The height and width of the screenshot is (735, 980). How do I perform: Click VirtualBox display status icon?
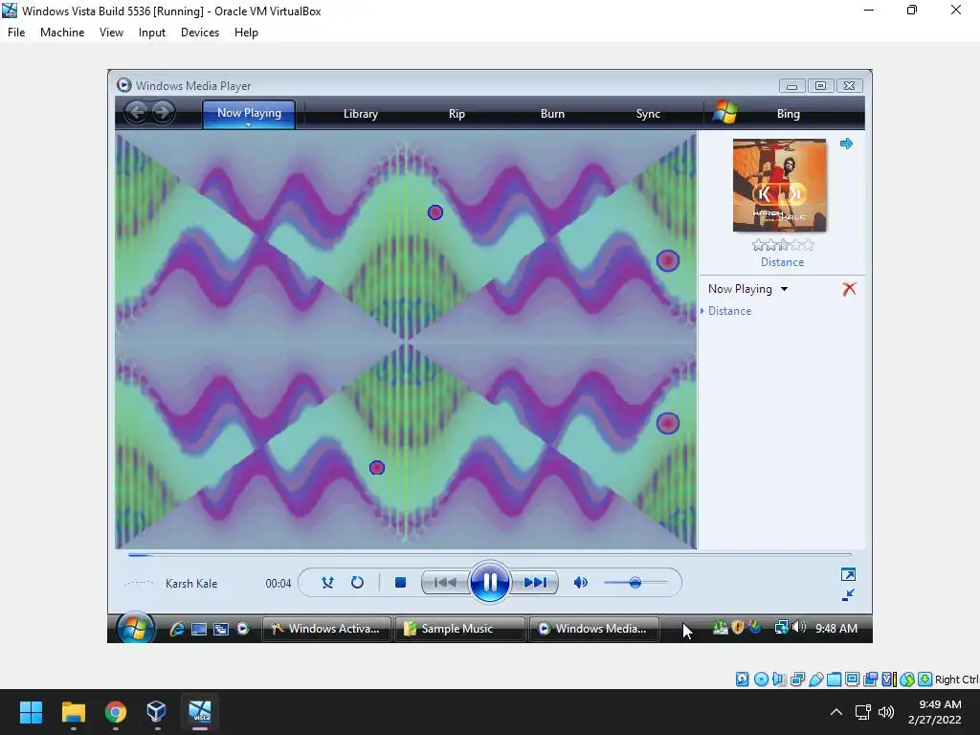(x=852, y=679)
